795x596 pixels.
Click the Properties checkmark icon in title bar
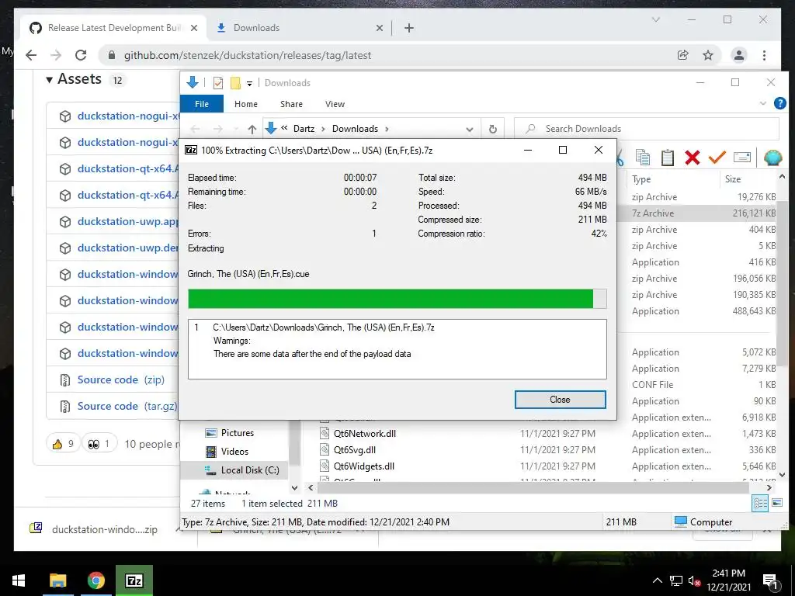(x=218, y=83)
